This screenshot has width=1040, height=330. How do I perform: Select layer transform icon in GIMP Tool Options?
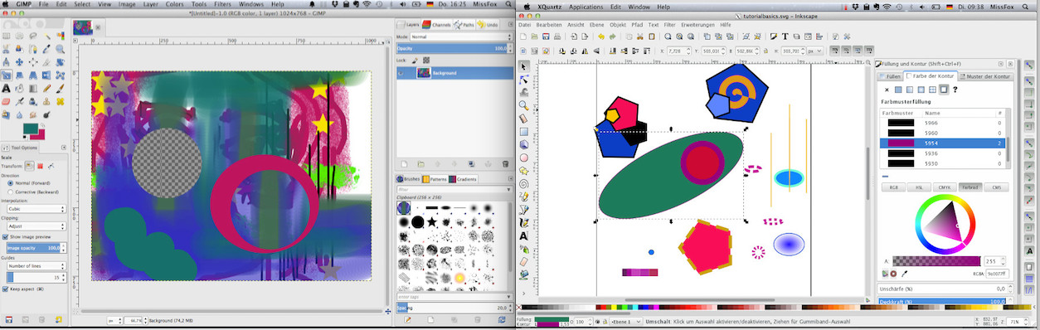(29, 165)
